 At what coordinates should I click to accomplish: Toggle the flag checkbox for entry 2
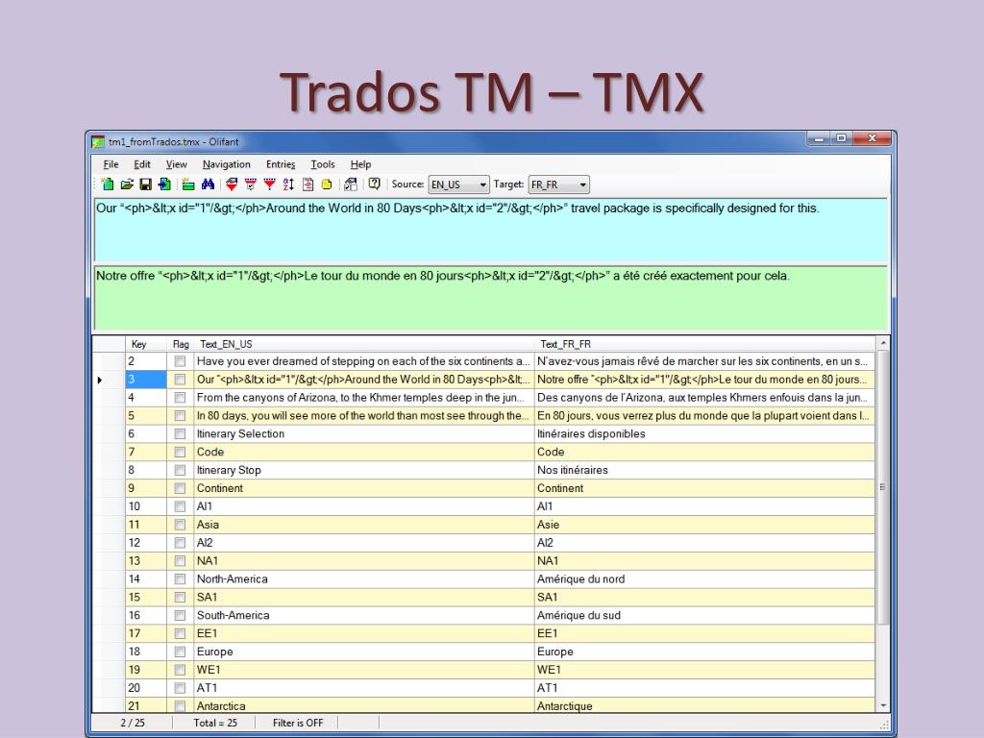(x=180, y=361)
